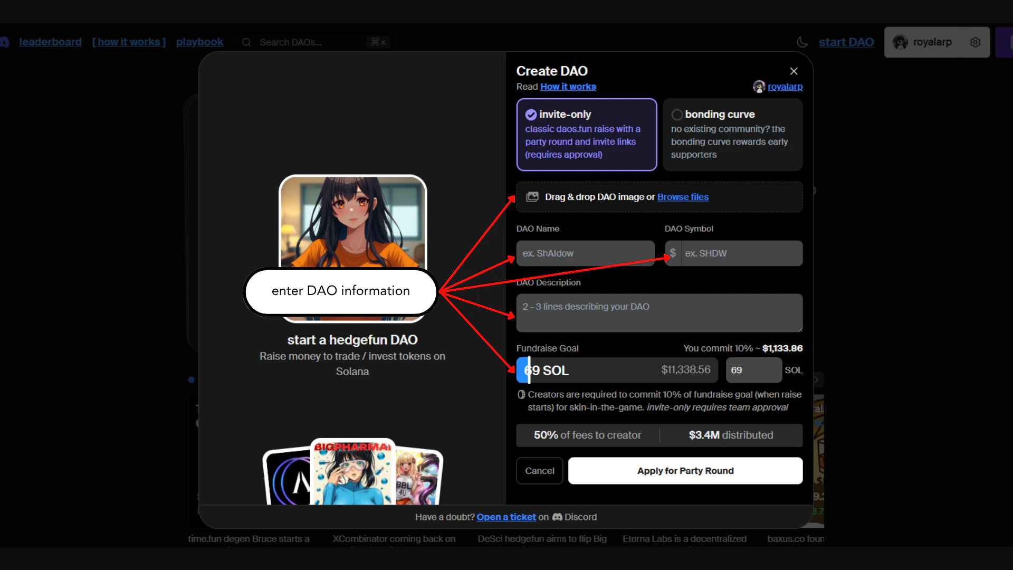The width and height of the screenshot is (1013, 570).
Task: Open how it works in navbar
Action: coord(129,42)
